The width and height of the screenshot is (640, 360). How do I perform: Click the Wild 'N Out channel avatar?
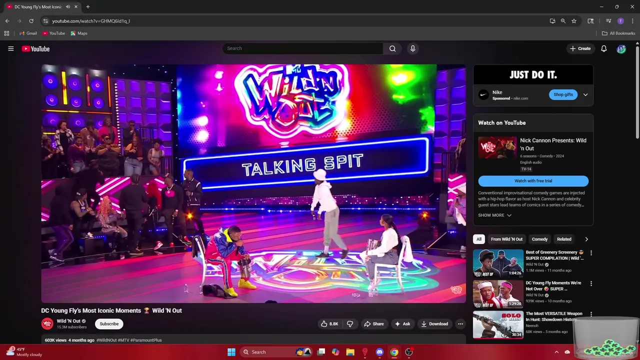47,323
